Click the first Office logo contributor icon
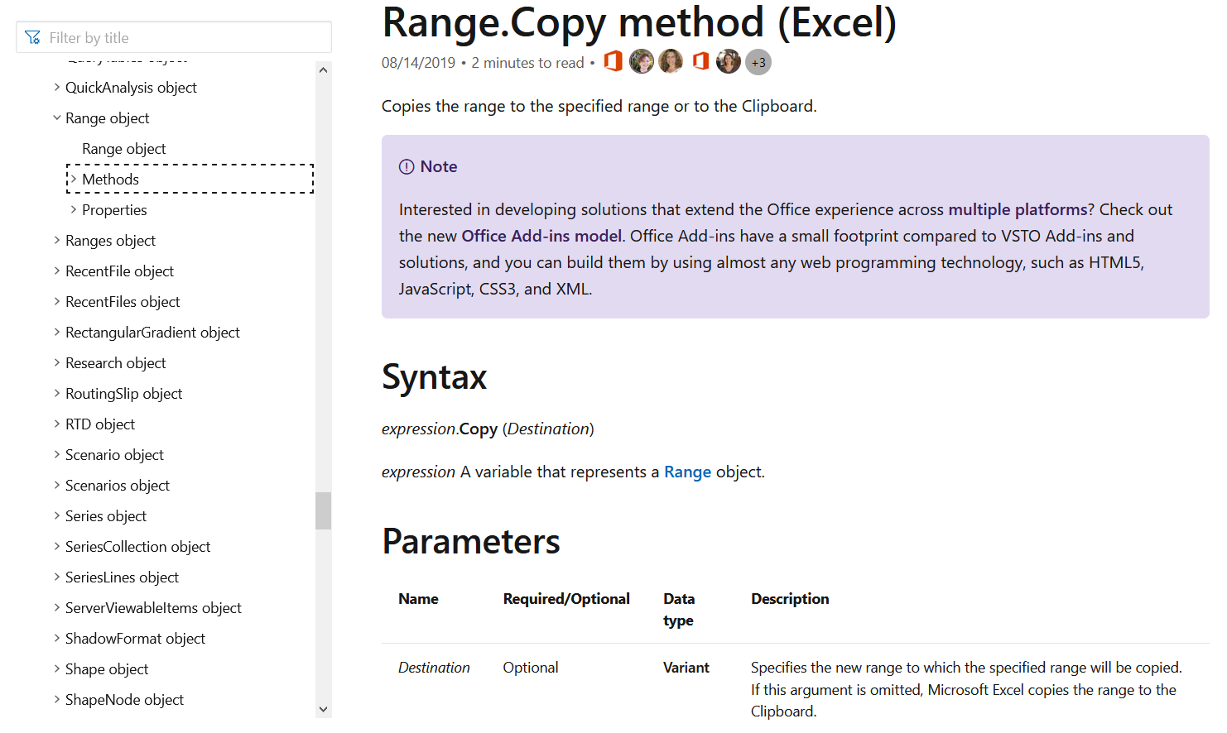1227x733 pixels. point(613,61)
